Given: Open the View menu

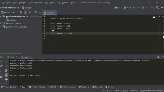Looking at the screenshot, I should tap(15, 3).
